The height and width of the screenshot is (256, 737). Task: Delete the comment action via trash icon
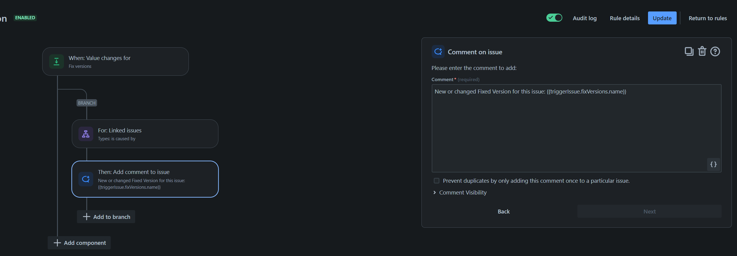[x=702, y=51]
